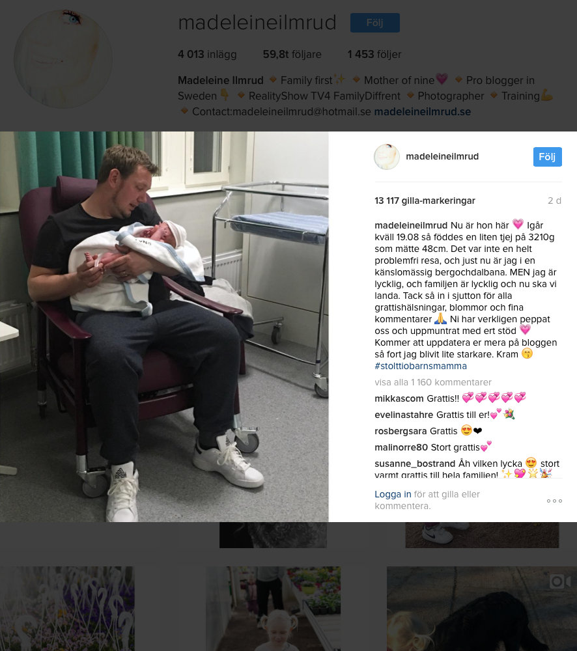Open the evelinastahre commenter profile
The height and width of the screenshot is (651, 577).
click(404, 415)
